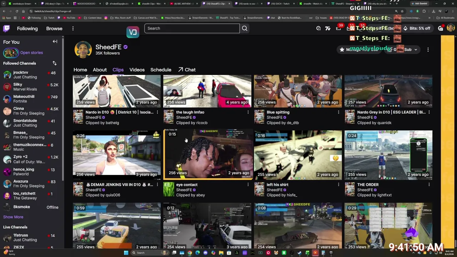
Task: Open the Content Ideas bookmark folder
Action: [92, 17]
